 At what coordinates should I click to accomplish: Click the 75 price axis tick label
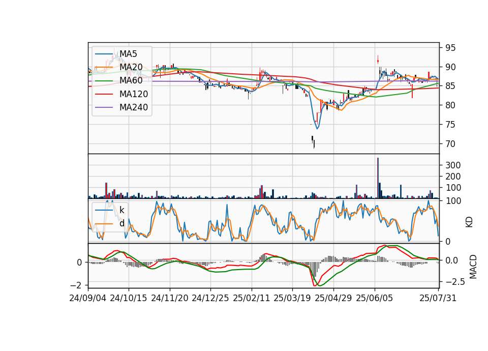coord(450,125)
